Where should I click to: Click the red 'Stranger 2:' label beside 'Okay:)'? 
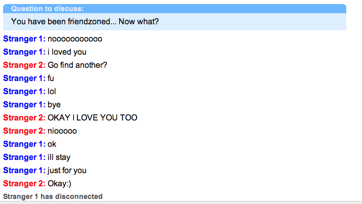(24, 183)
